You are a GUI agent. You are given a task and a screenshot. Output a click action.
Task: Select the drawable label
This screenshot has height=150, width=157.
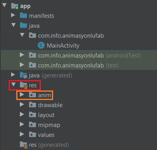(50, 105)
